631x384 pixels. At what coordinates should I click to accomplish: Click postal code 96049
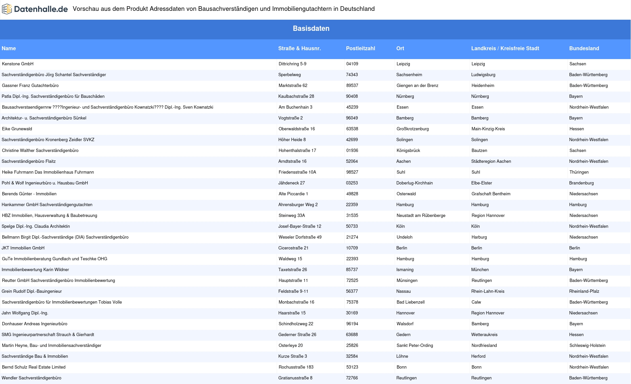tap(352, 118)
